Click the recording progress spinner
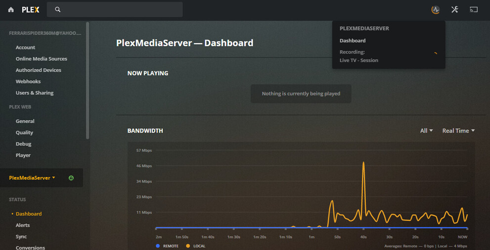Viewport: 490px width, 250px height. point(435,54)
